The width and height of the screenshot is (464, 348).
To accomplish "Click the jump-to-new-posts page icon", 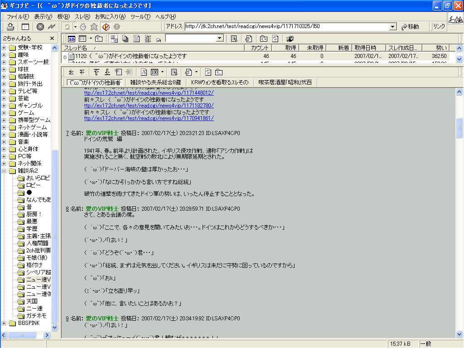I will tap(118, 72).
